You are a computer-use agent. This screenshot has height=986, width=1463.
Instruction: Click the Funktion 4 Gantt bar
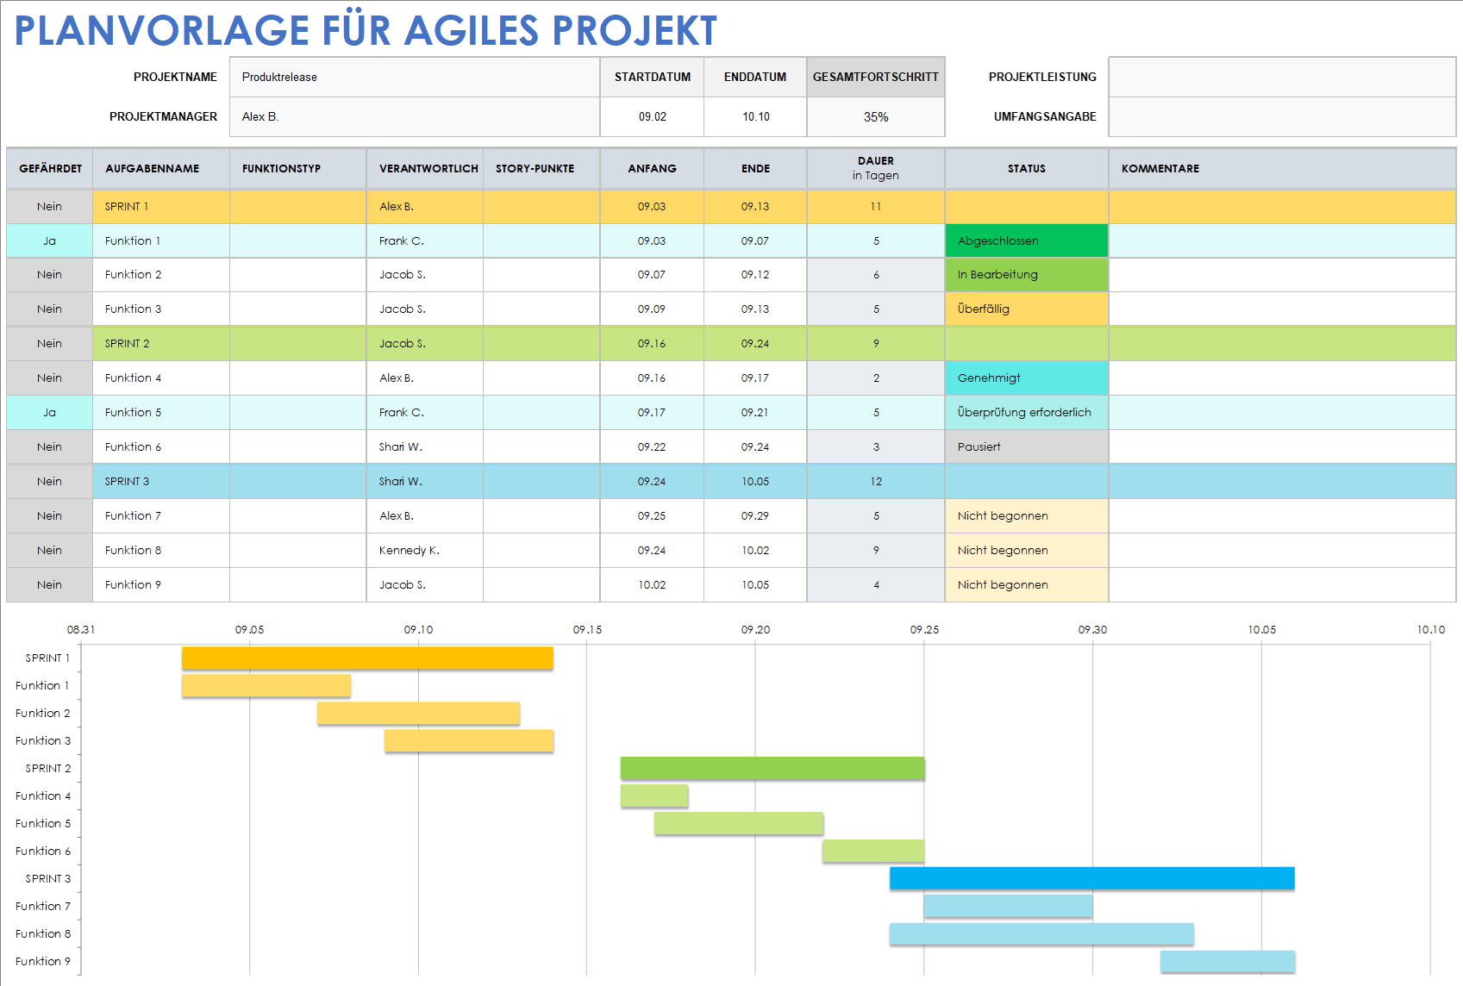(x=654, y=796)
